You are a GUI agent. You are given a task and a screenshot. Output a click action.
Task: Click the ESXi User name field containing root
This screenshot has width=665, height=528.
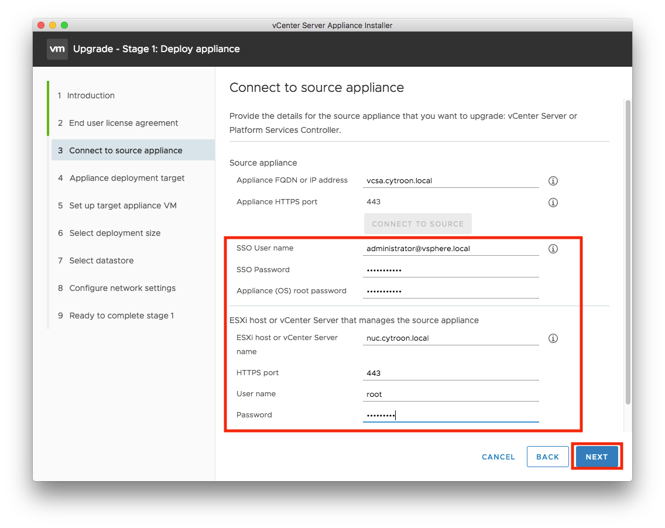pyautogui.click(x=451, y=394)
